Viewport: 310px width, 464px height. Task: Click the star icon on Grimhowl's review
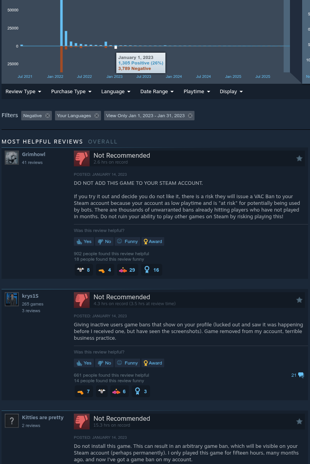pos(299,158)
